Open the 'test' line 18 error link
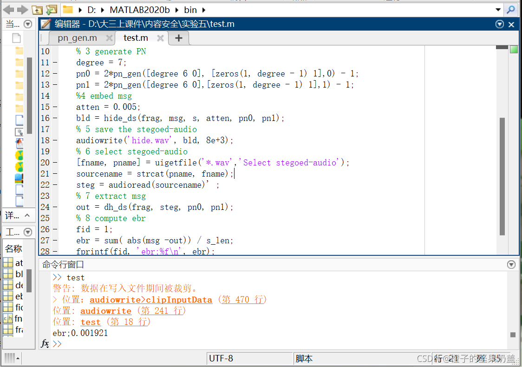The height and width of the screenshot is (367, 522). tap(90, 322)
